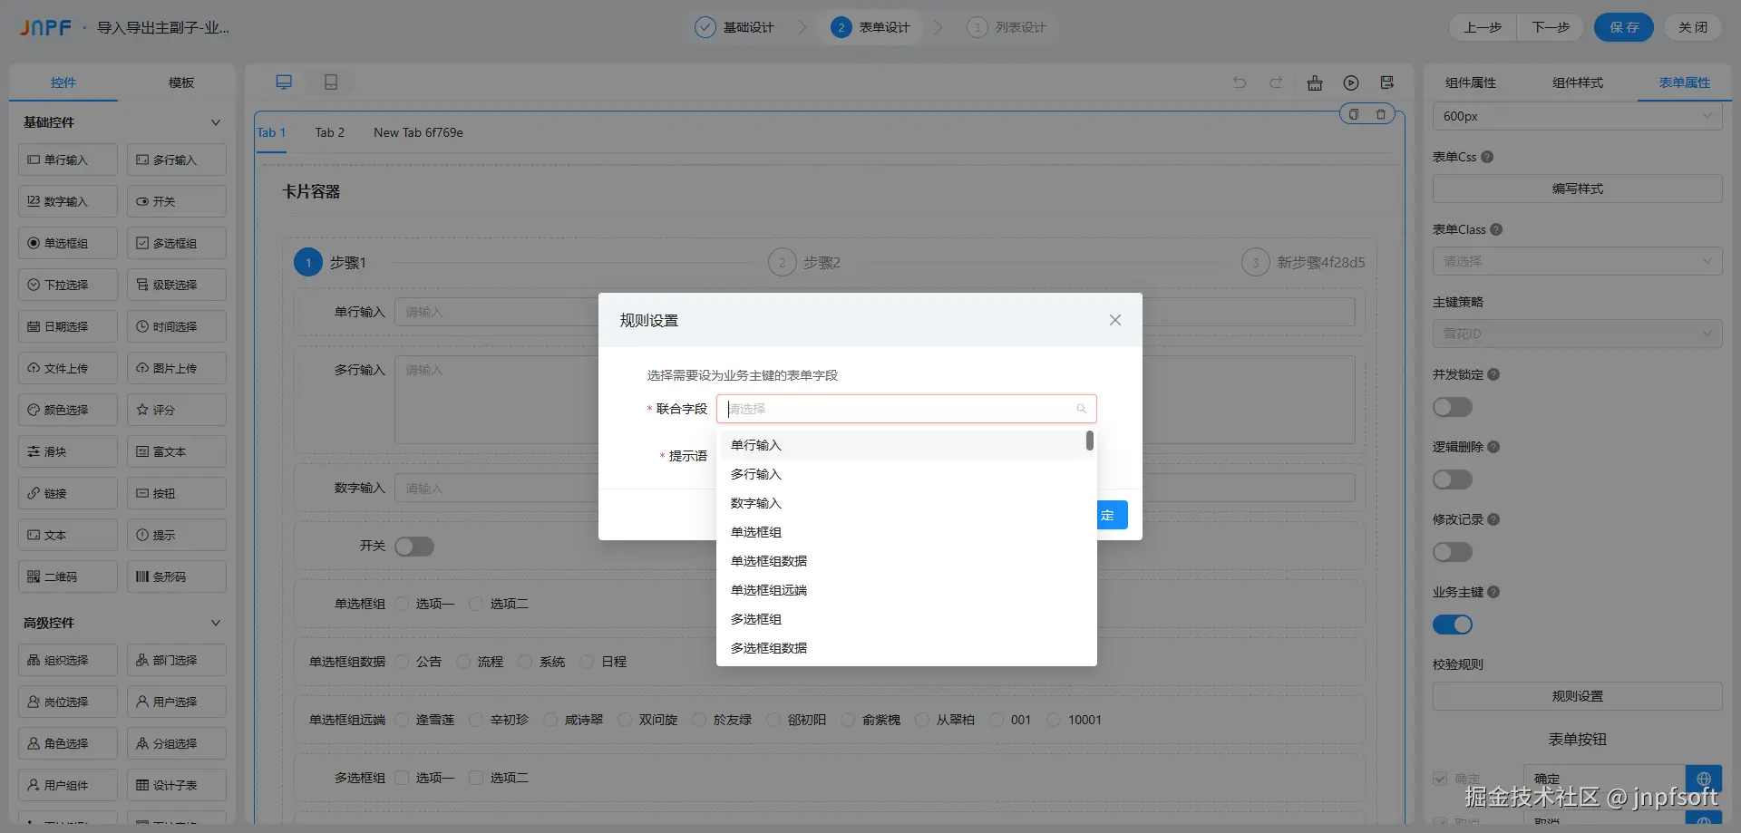
Task: Collapse the 高级控件 section
Action: 216,623
